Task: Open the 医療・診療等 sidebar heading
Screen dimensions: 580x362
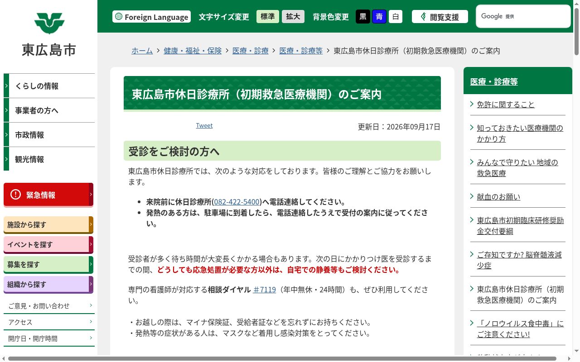Action: (494, 82)
